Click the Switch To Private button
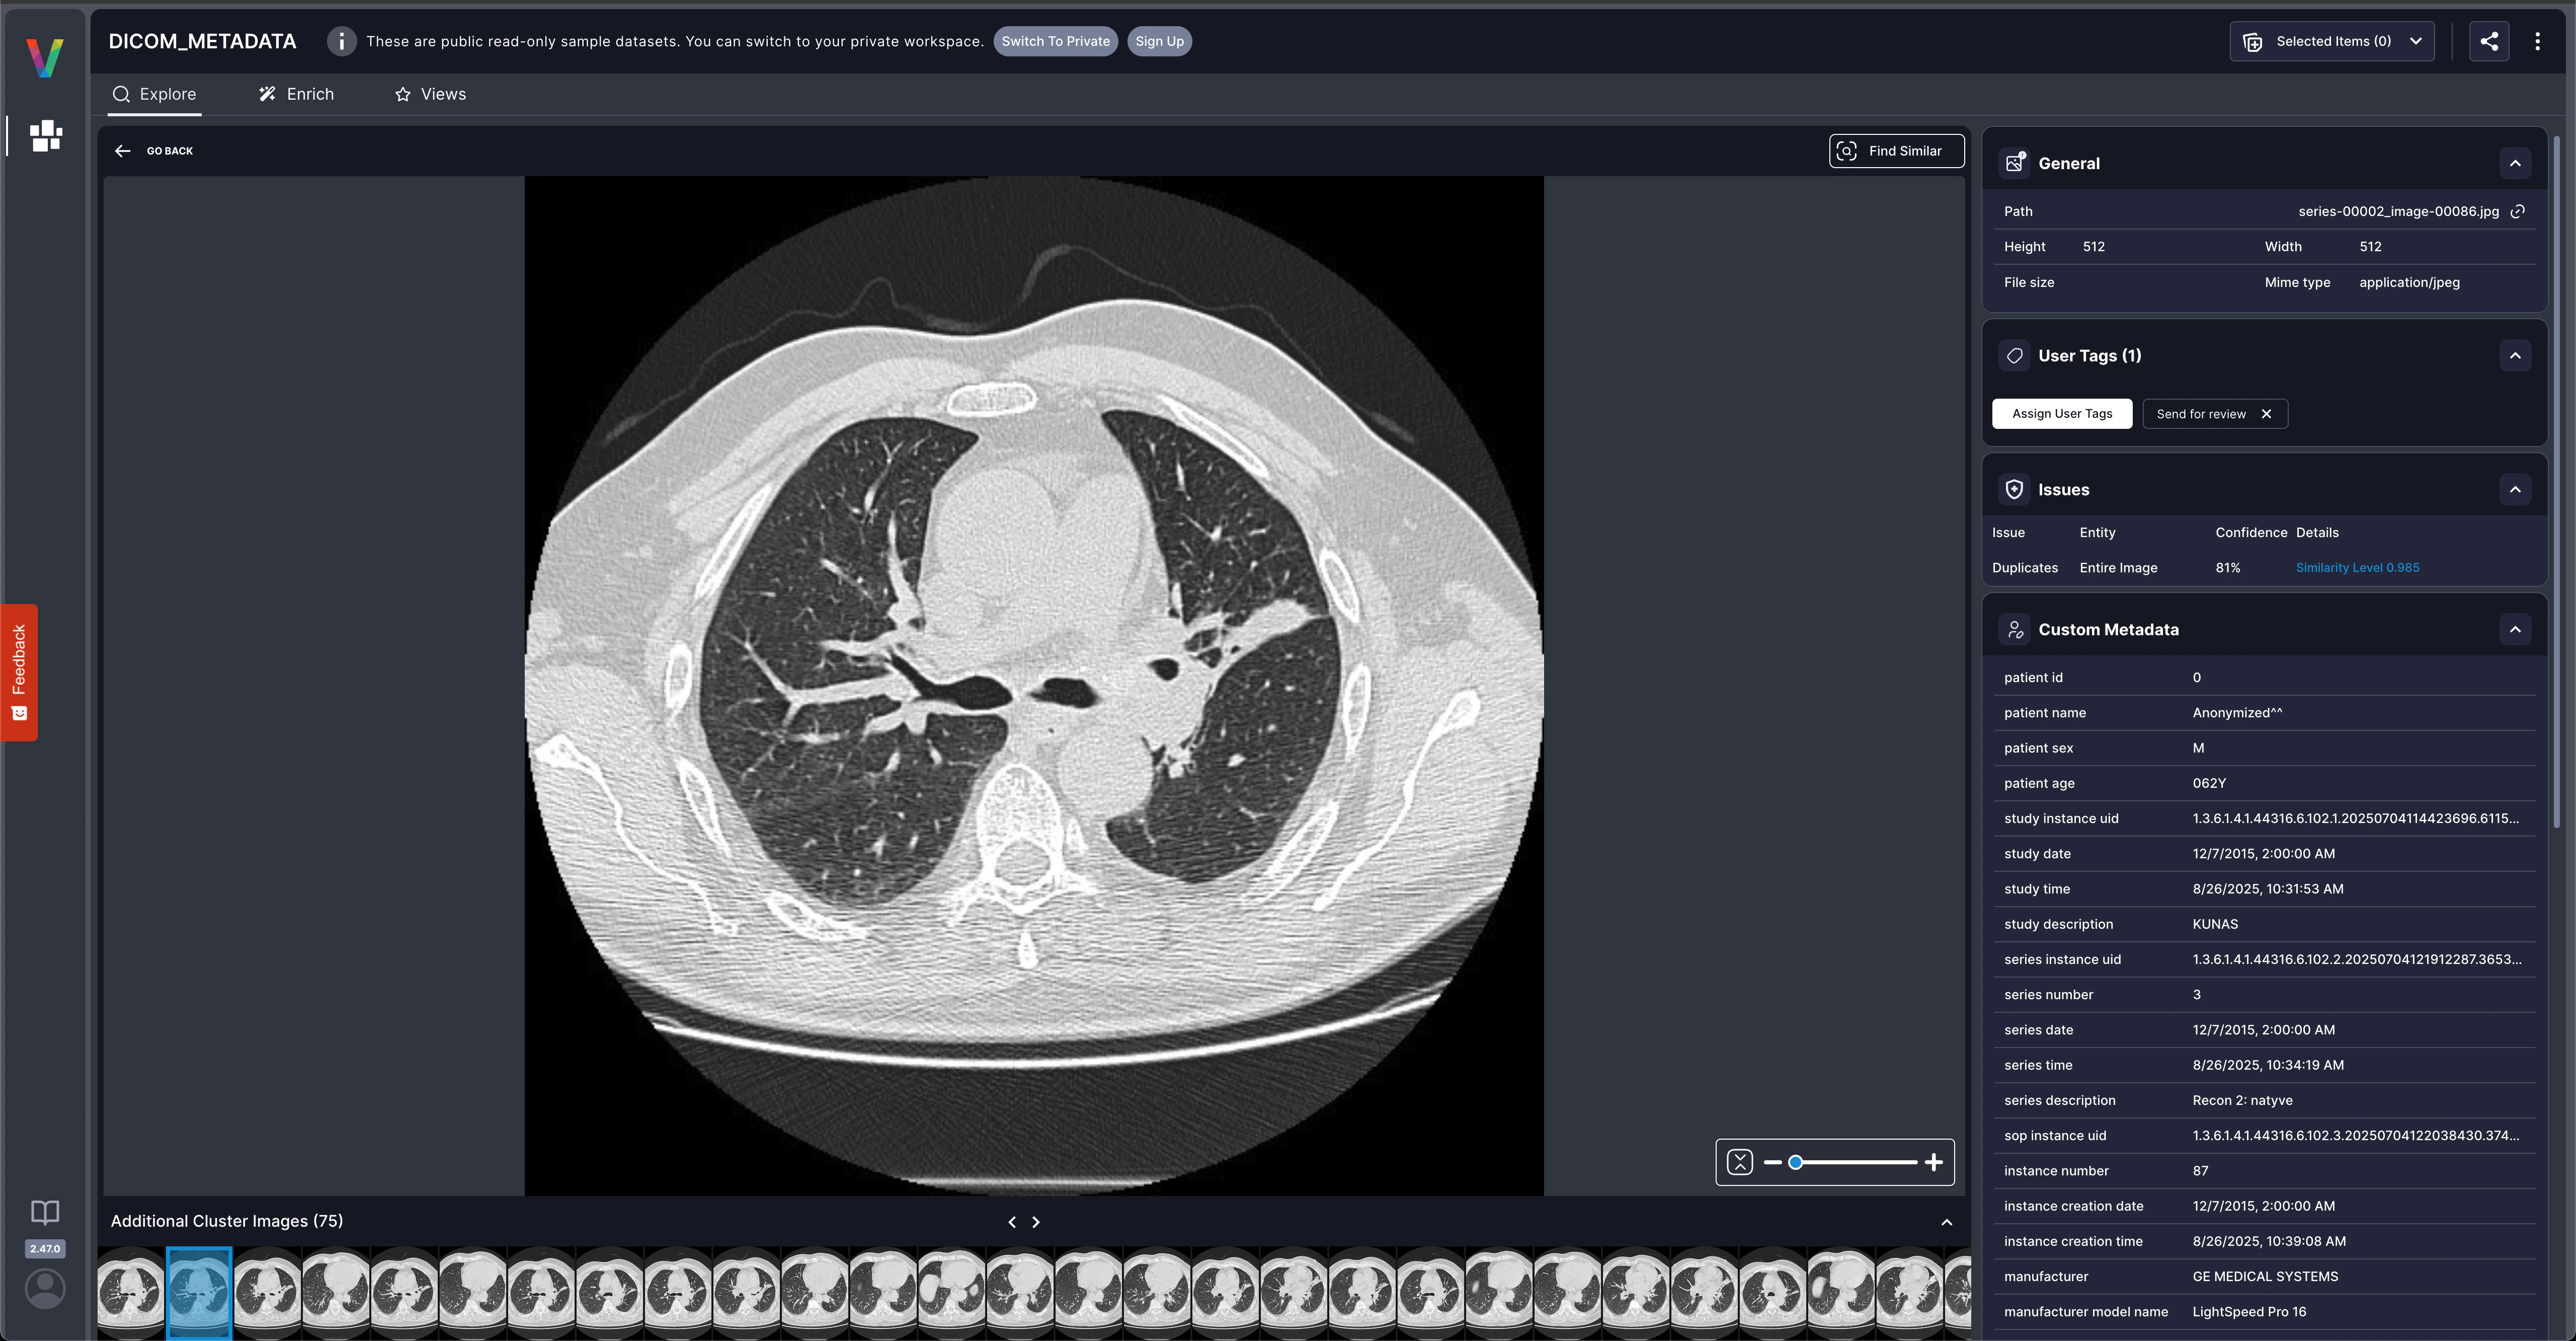Viewport: 2576px width, 1341px height. pyautogui.click(x=1055, y=41)
